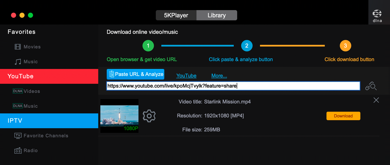
Task: Open the YouTube link
Action: coord(186,76)
